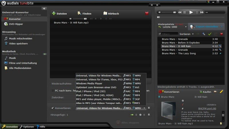Viewport: 229px width, 129px height.
Task: Open the Export einstellen dropdown arrow
Action: [x=222, y=27]
